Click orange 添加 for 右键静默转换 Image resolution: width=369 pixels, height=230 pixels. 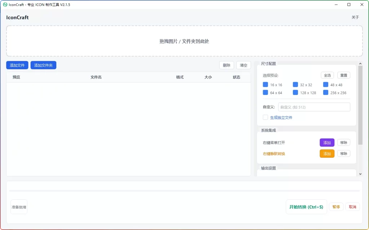327,153
